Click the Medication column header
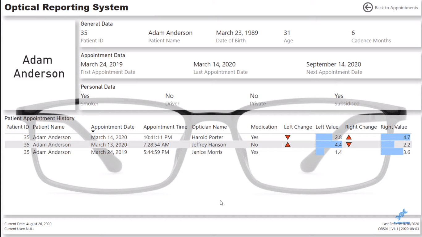This screenshot has width=422, height=237. pos(264,127)
